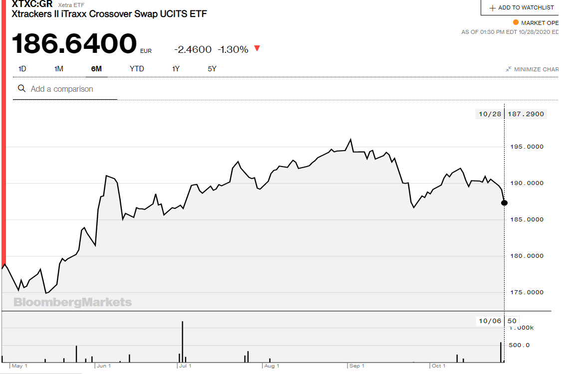Switch to the 1Y range

176,69
